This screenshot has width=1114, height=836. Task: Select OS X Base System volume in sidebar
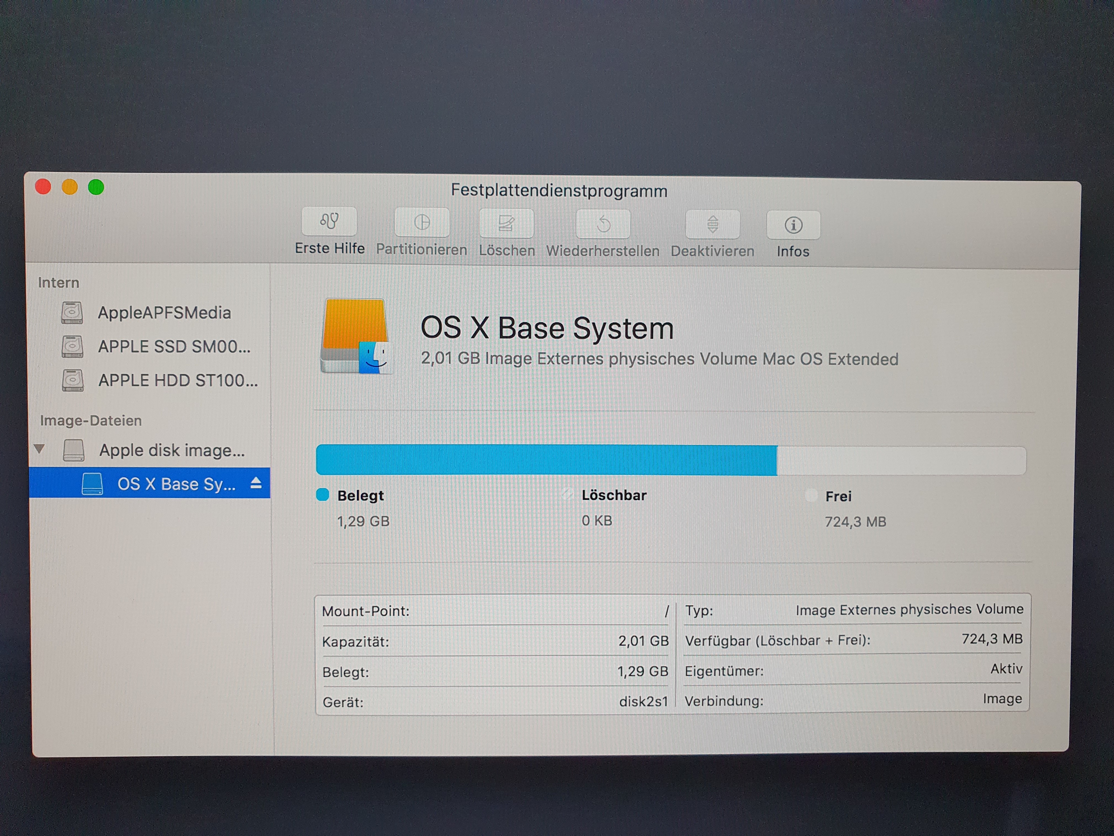pos(176,484)
